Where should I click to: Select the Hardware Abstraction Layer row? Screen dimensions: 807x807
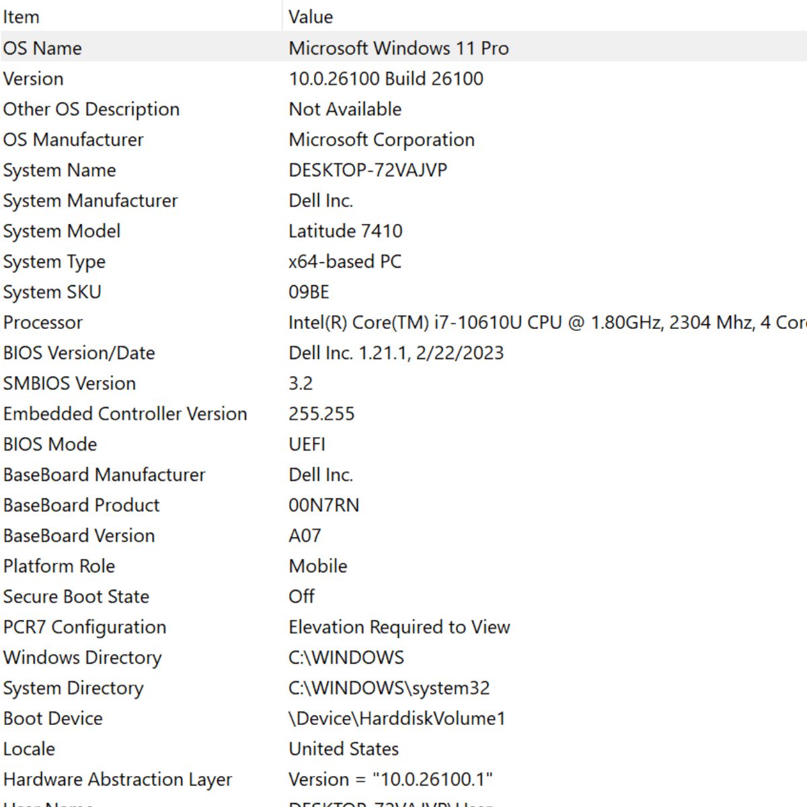pos(403,779)
